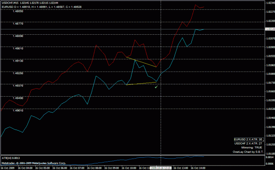Viewport: 275px width, 170px height.
Task: Click the 1.02070 price scale label
Action: pos(271,38)
